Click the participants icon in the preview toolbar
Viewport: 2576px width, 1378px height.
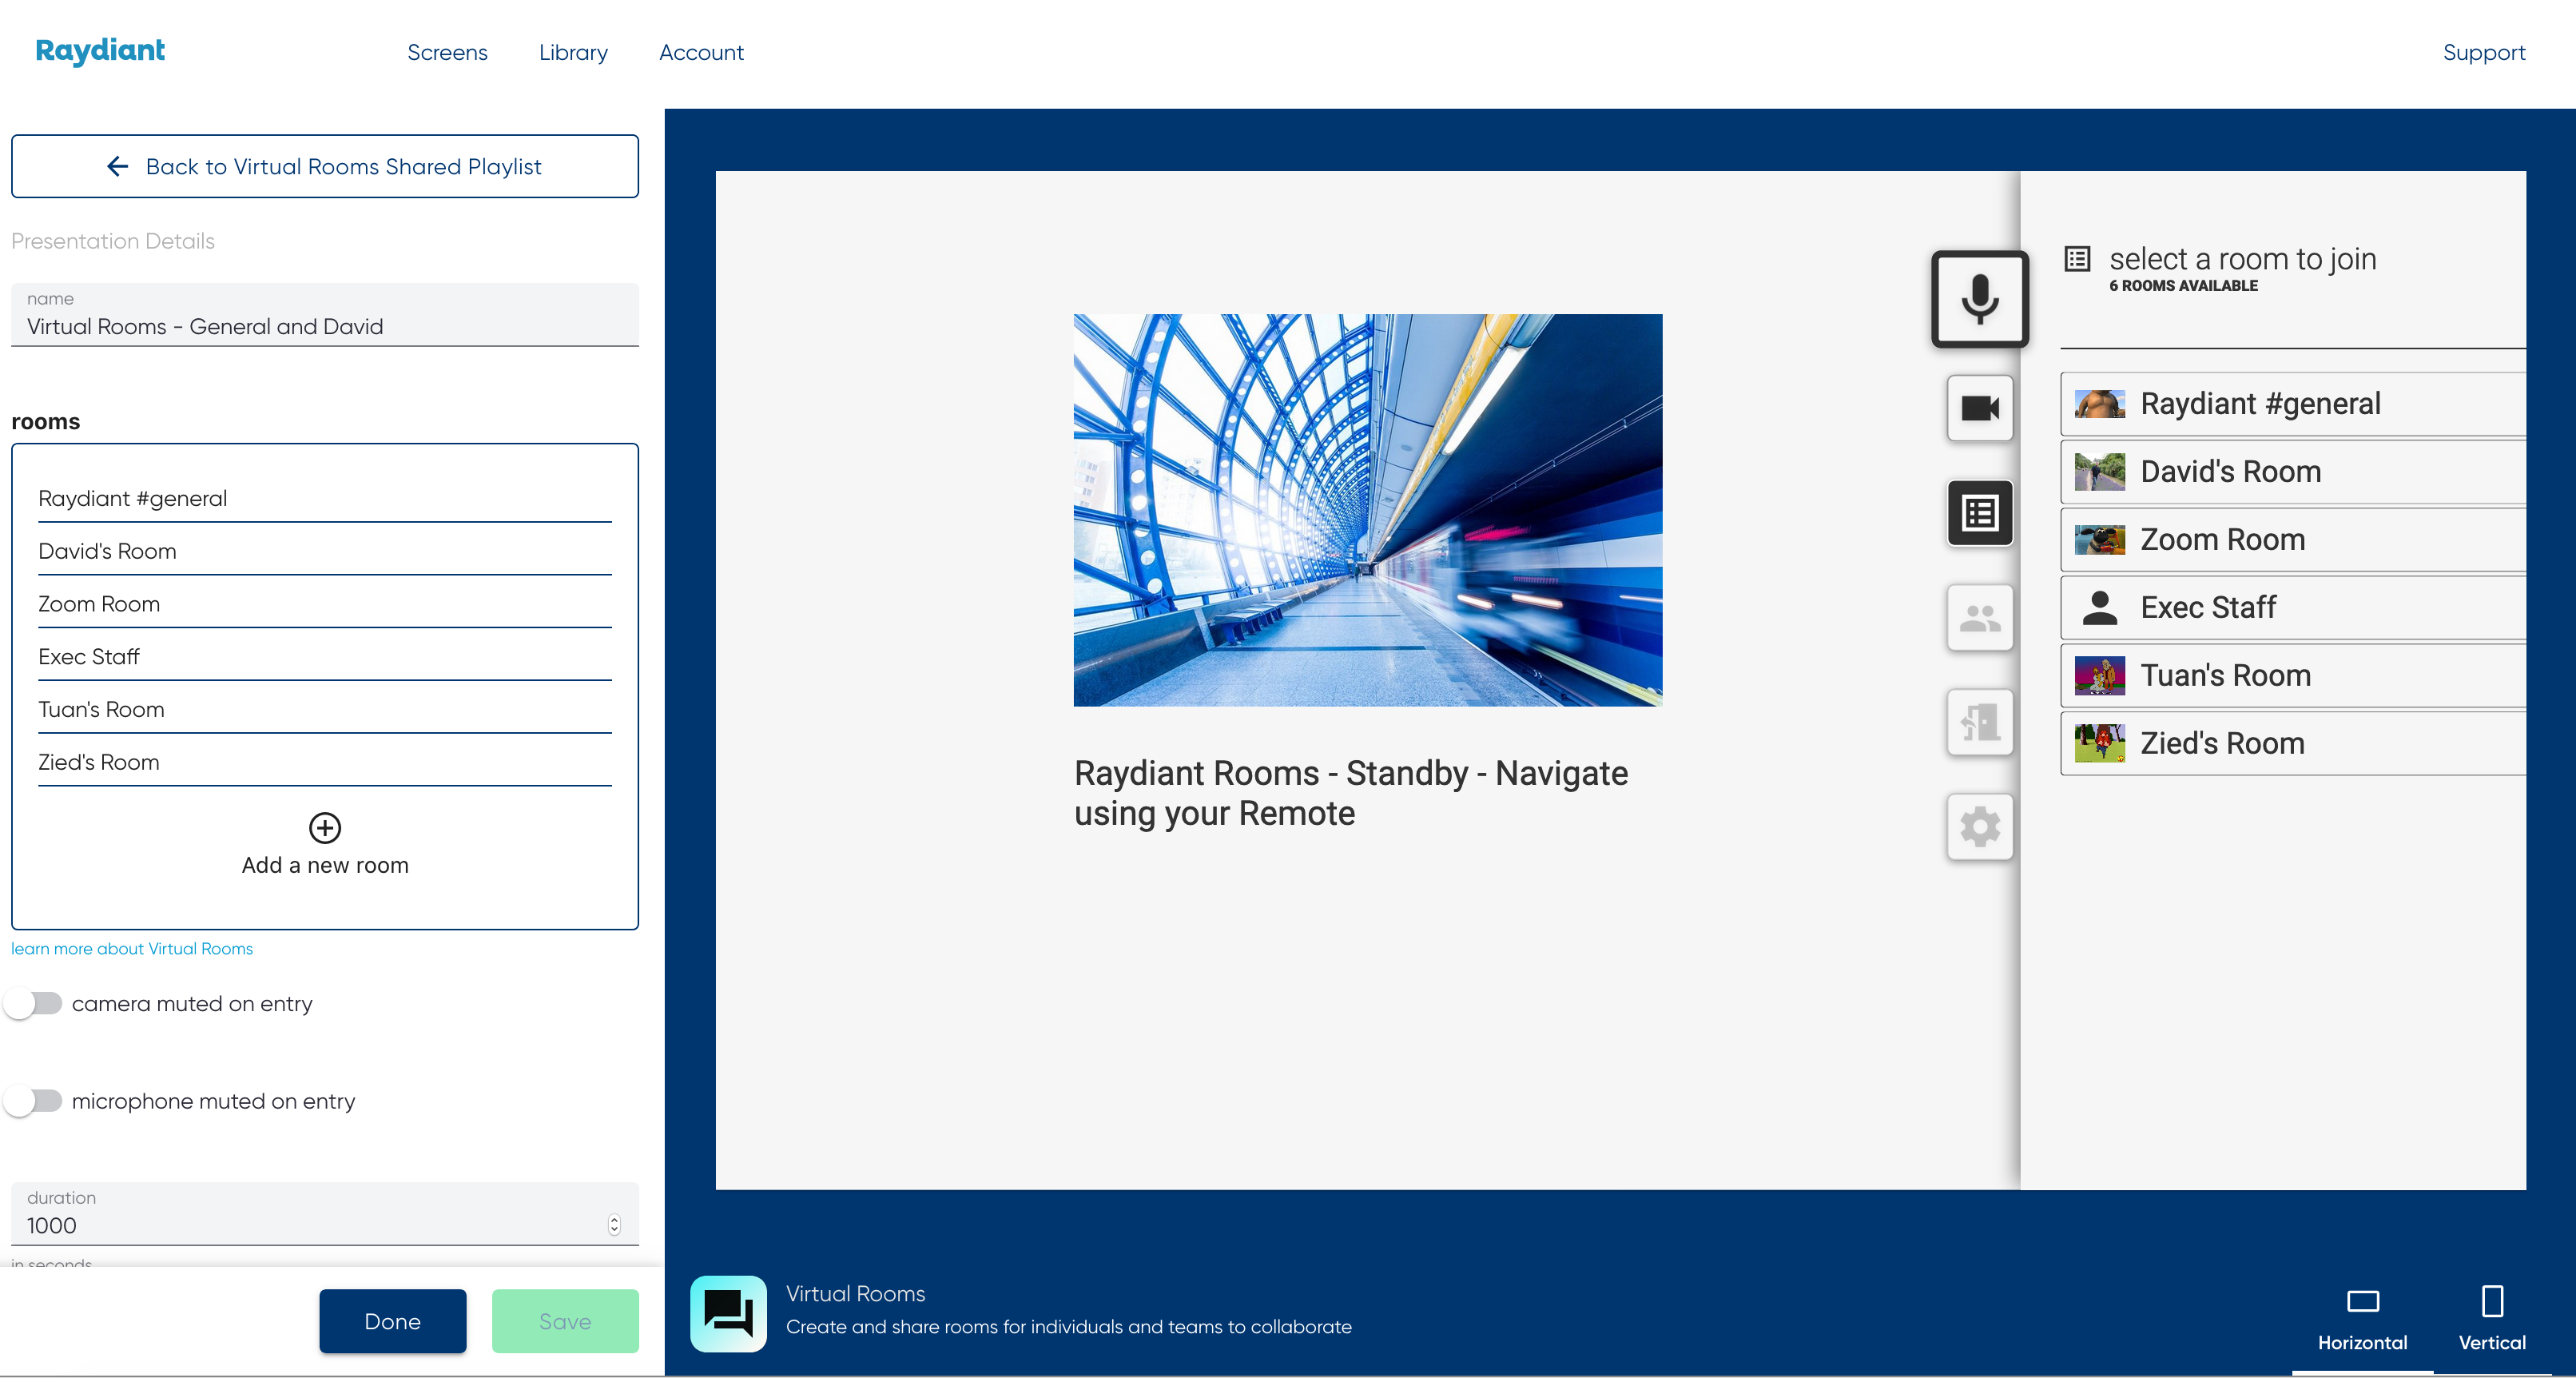(x=1979, y=619)
